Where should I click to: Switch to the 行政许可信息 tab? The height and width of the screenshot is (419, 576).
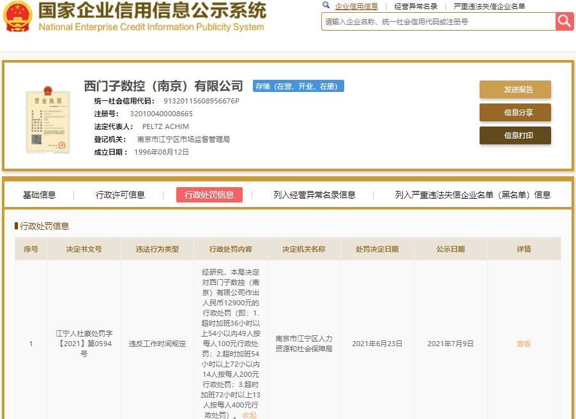pyautogui.click(x=120, y=195)
